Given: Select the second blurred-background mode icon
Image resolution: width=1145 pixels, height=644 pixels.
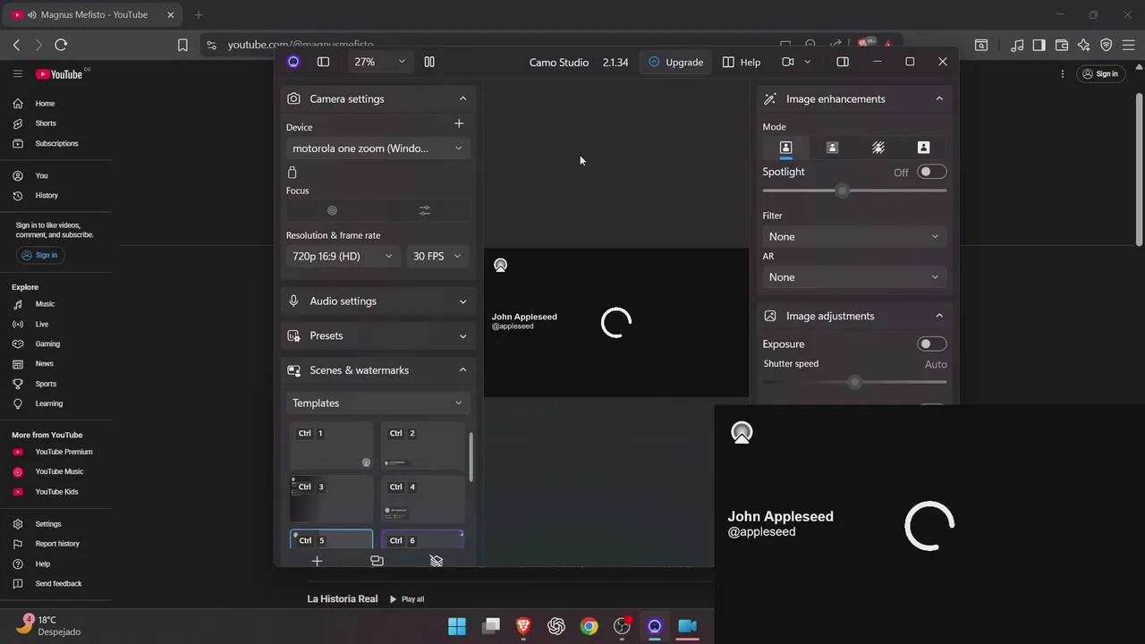Looking at the screenshot, I should point(832,148).
